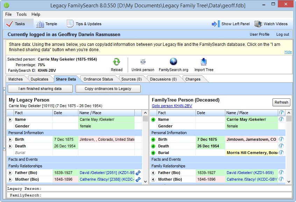Click green arrow to copy FamilyTree Death

coord(153,146)
